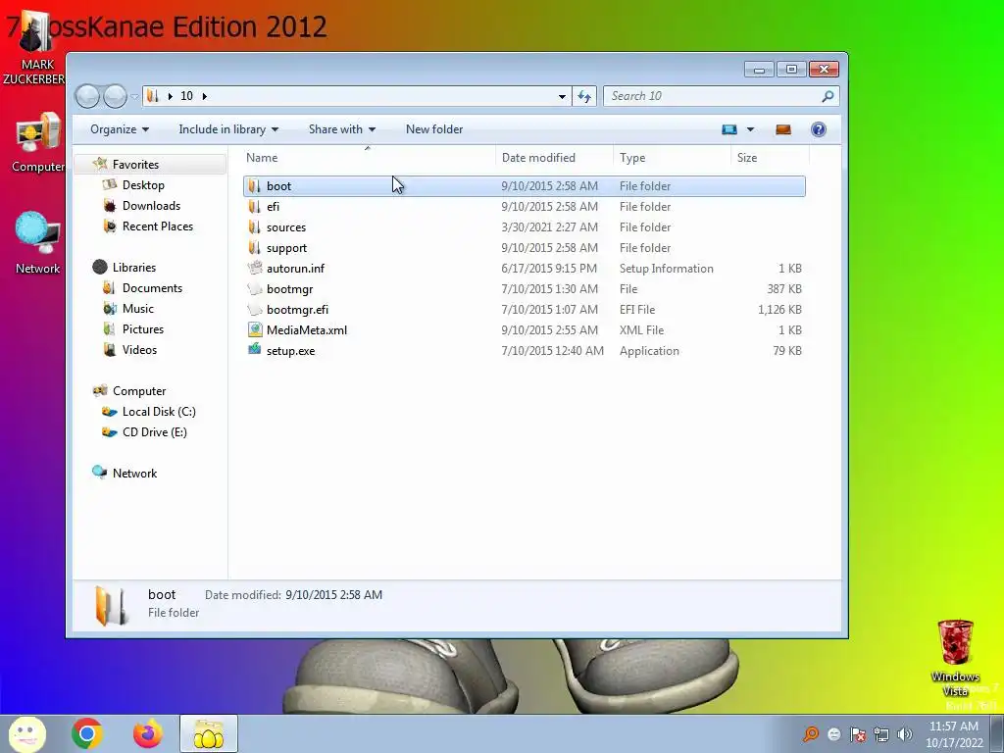The width and height of the screenshot is (1004, 753).
Task: Select the MARK ZUCKERBERG desktop icon
Action: tap(35, 49)
